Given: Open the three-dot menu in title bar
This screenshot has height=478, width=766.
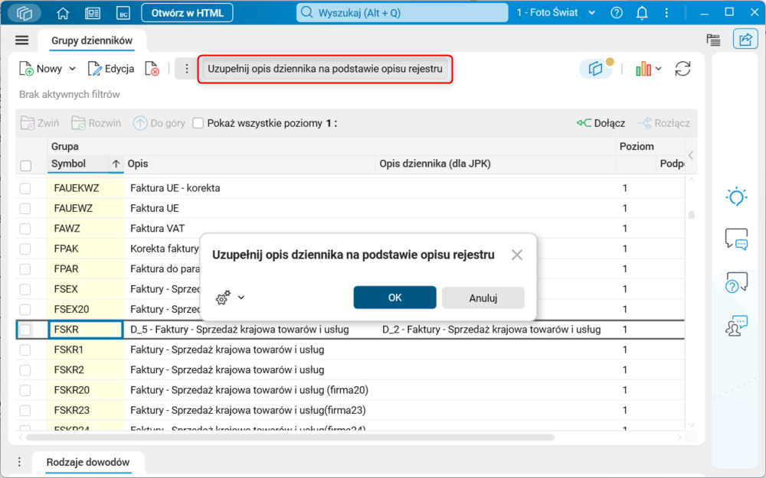Looking at the screenshot, I should (666, 13).
